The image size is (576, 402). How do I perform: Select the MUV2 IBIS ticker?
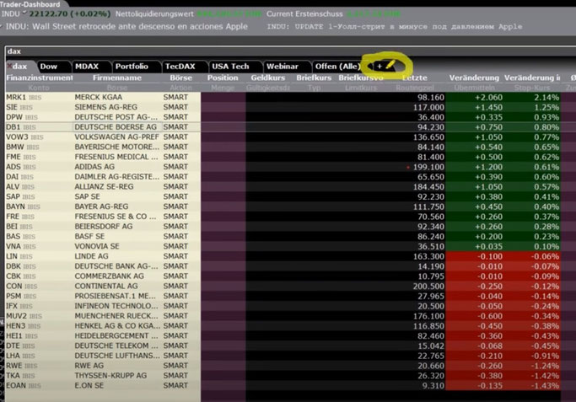click(24, 316)
